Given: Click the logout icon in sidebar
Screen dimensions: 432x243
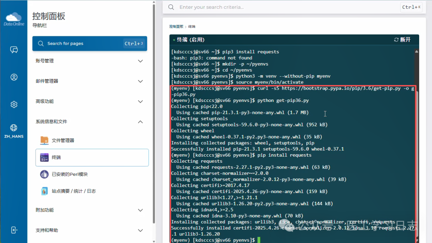Looking at the screenshot, I should click(x=14, y=230).
